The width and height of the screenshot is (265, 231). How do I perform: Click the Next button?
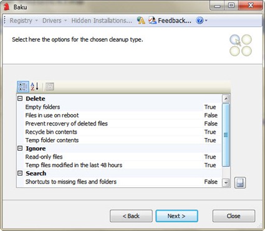176,216
